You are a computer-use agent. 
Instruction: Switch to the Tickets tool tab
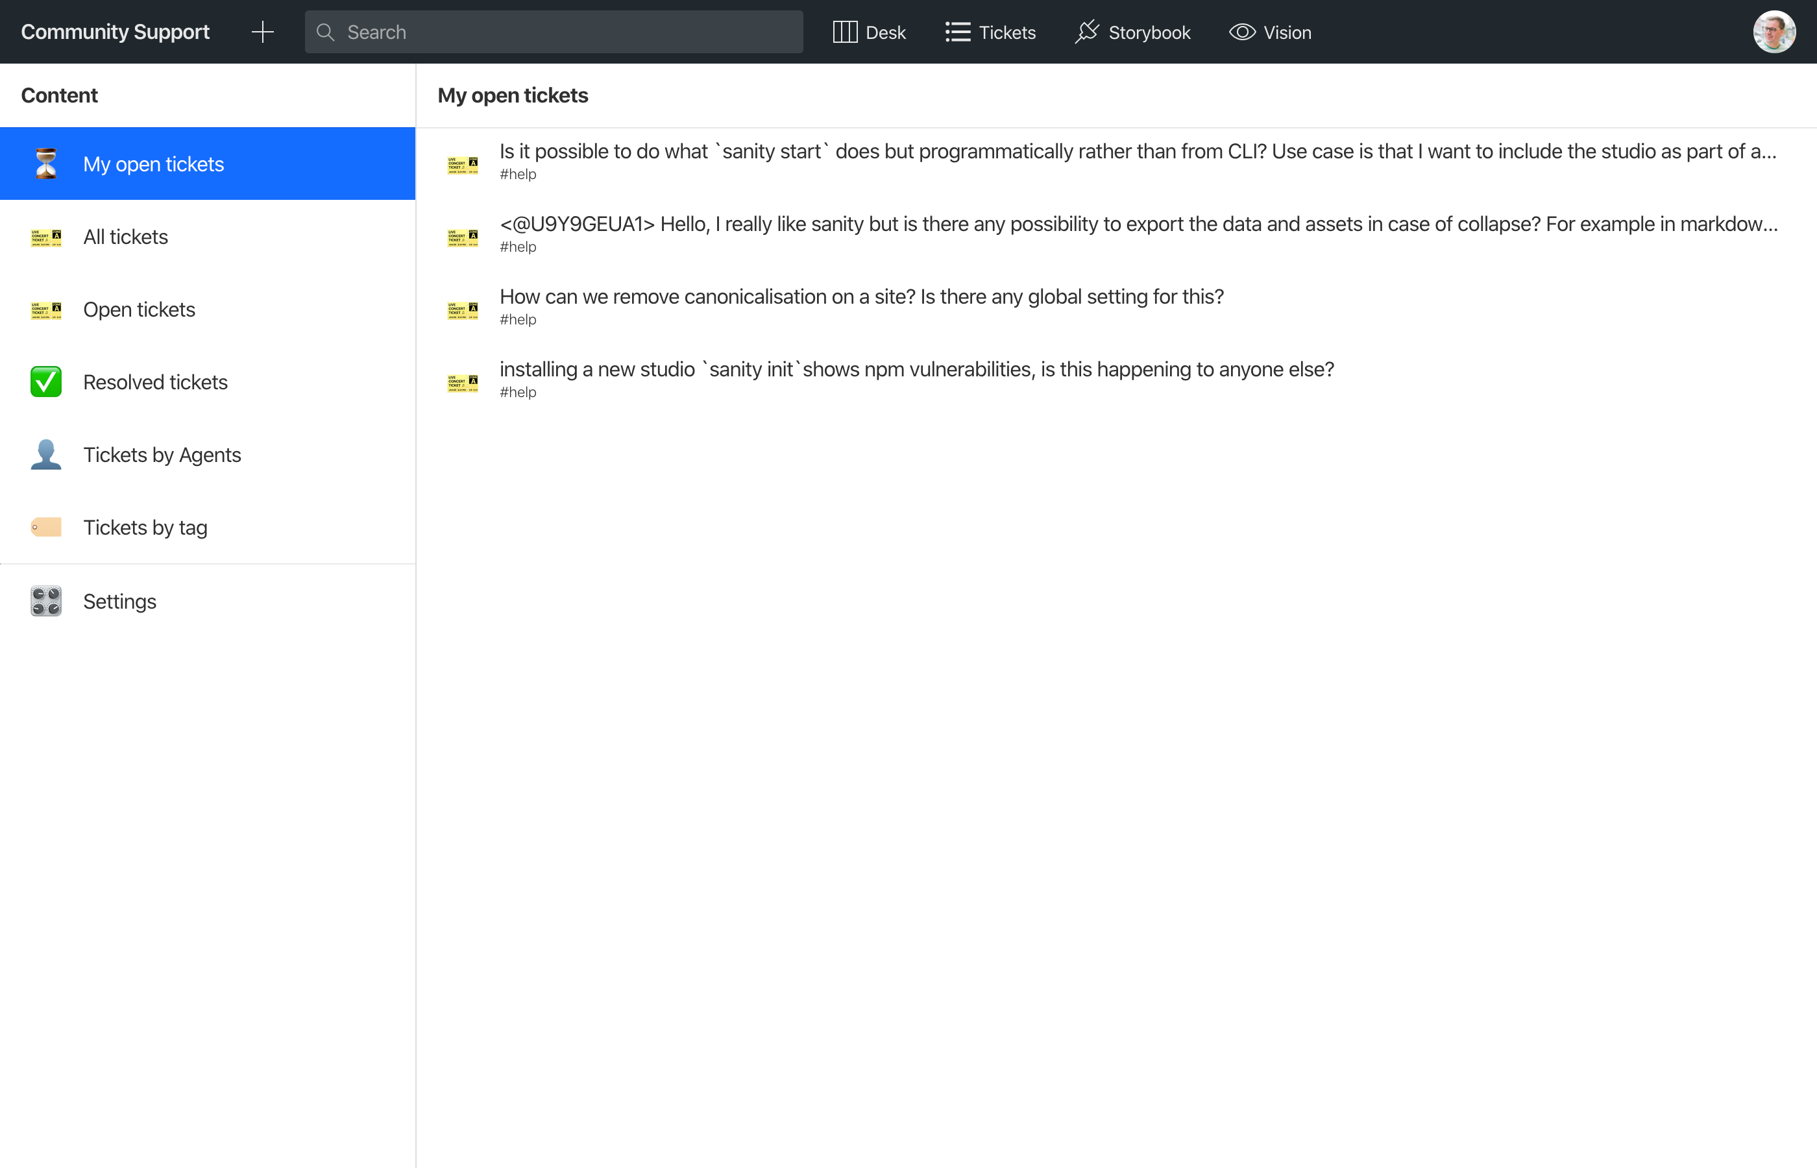[x=990, y=32]
